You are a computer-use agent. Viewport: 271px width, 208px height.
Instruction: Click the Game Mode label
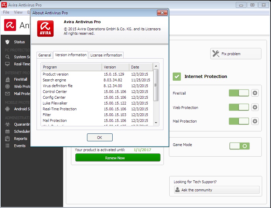click(182, 145)
